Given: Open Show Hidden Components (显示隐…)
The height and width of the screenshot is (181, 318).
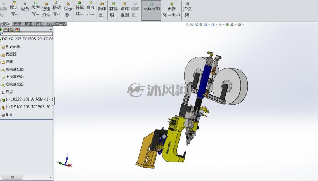Looking at the screenshot, I should (68, 10).
